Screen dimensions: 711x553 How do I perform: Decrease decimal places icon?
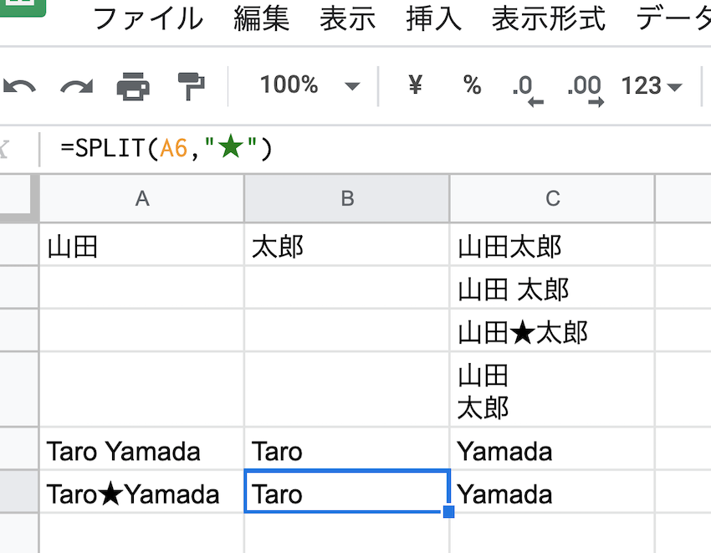(525, 87)
